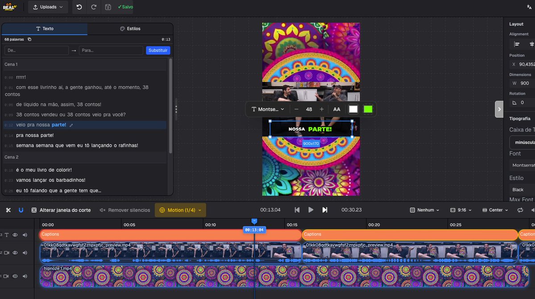Click the camera icon on track 1
Image resolution: width=535 pixels, height=299 pixels.
click(6, 276)
